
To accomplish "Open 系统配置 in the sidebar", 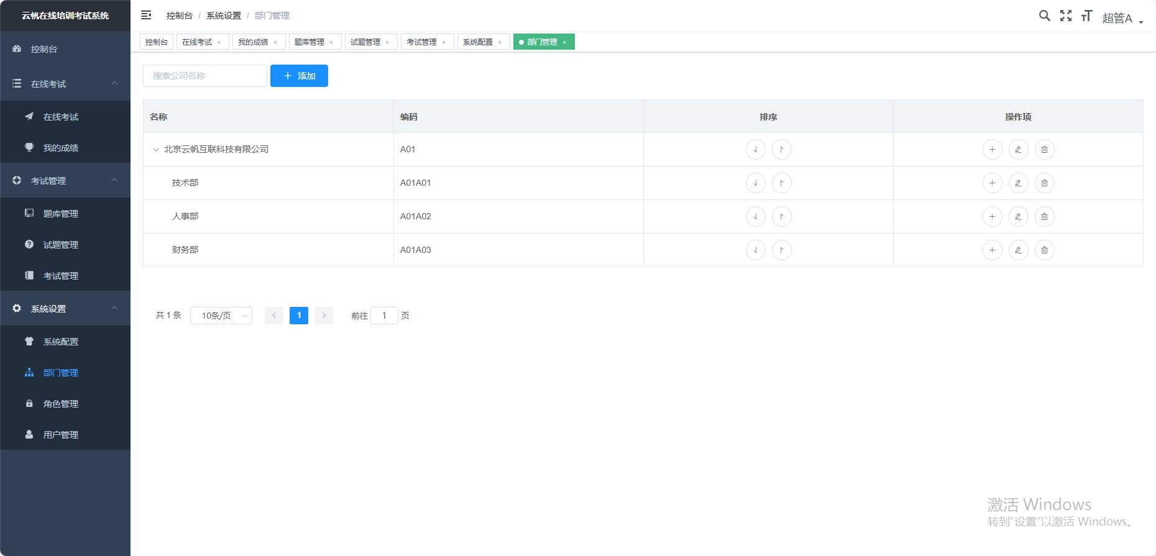I will coord(65,341).
